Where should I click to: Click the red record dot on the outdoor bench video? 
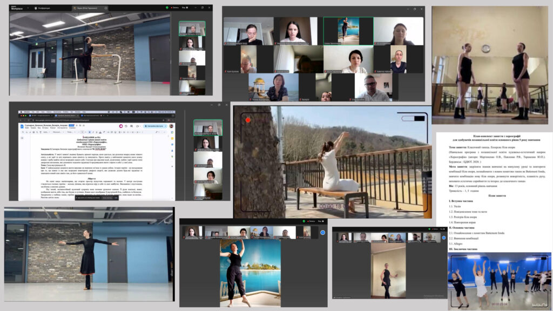pyautogui.click(x=248, y=119)
